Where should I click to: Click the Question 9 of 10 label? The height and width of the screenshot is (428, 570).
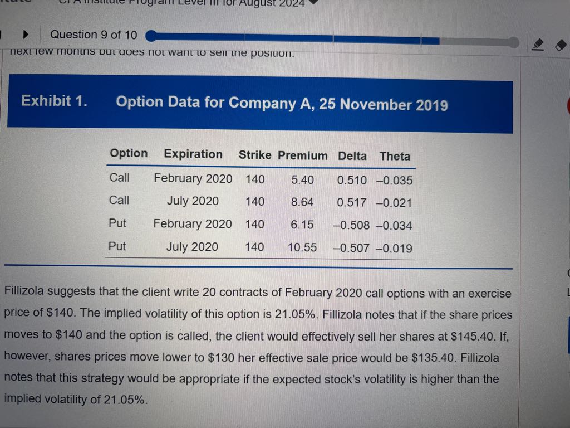[94, 35]
